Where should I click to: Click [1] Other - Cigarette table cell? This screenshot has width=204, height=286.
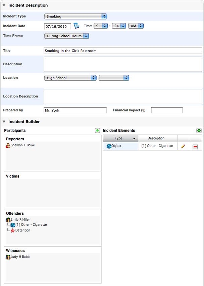pyautogui.click(x=158, y=146)
